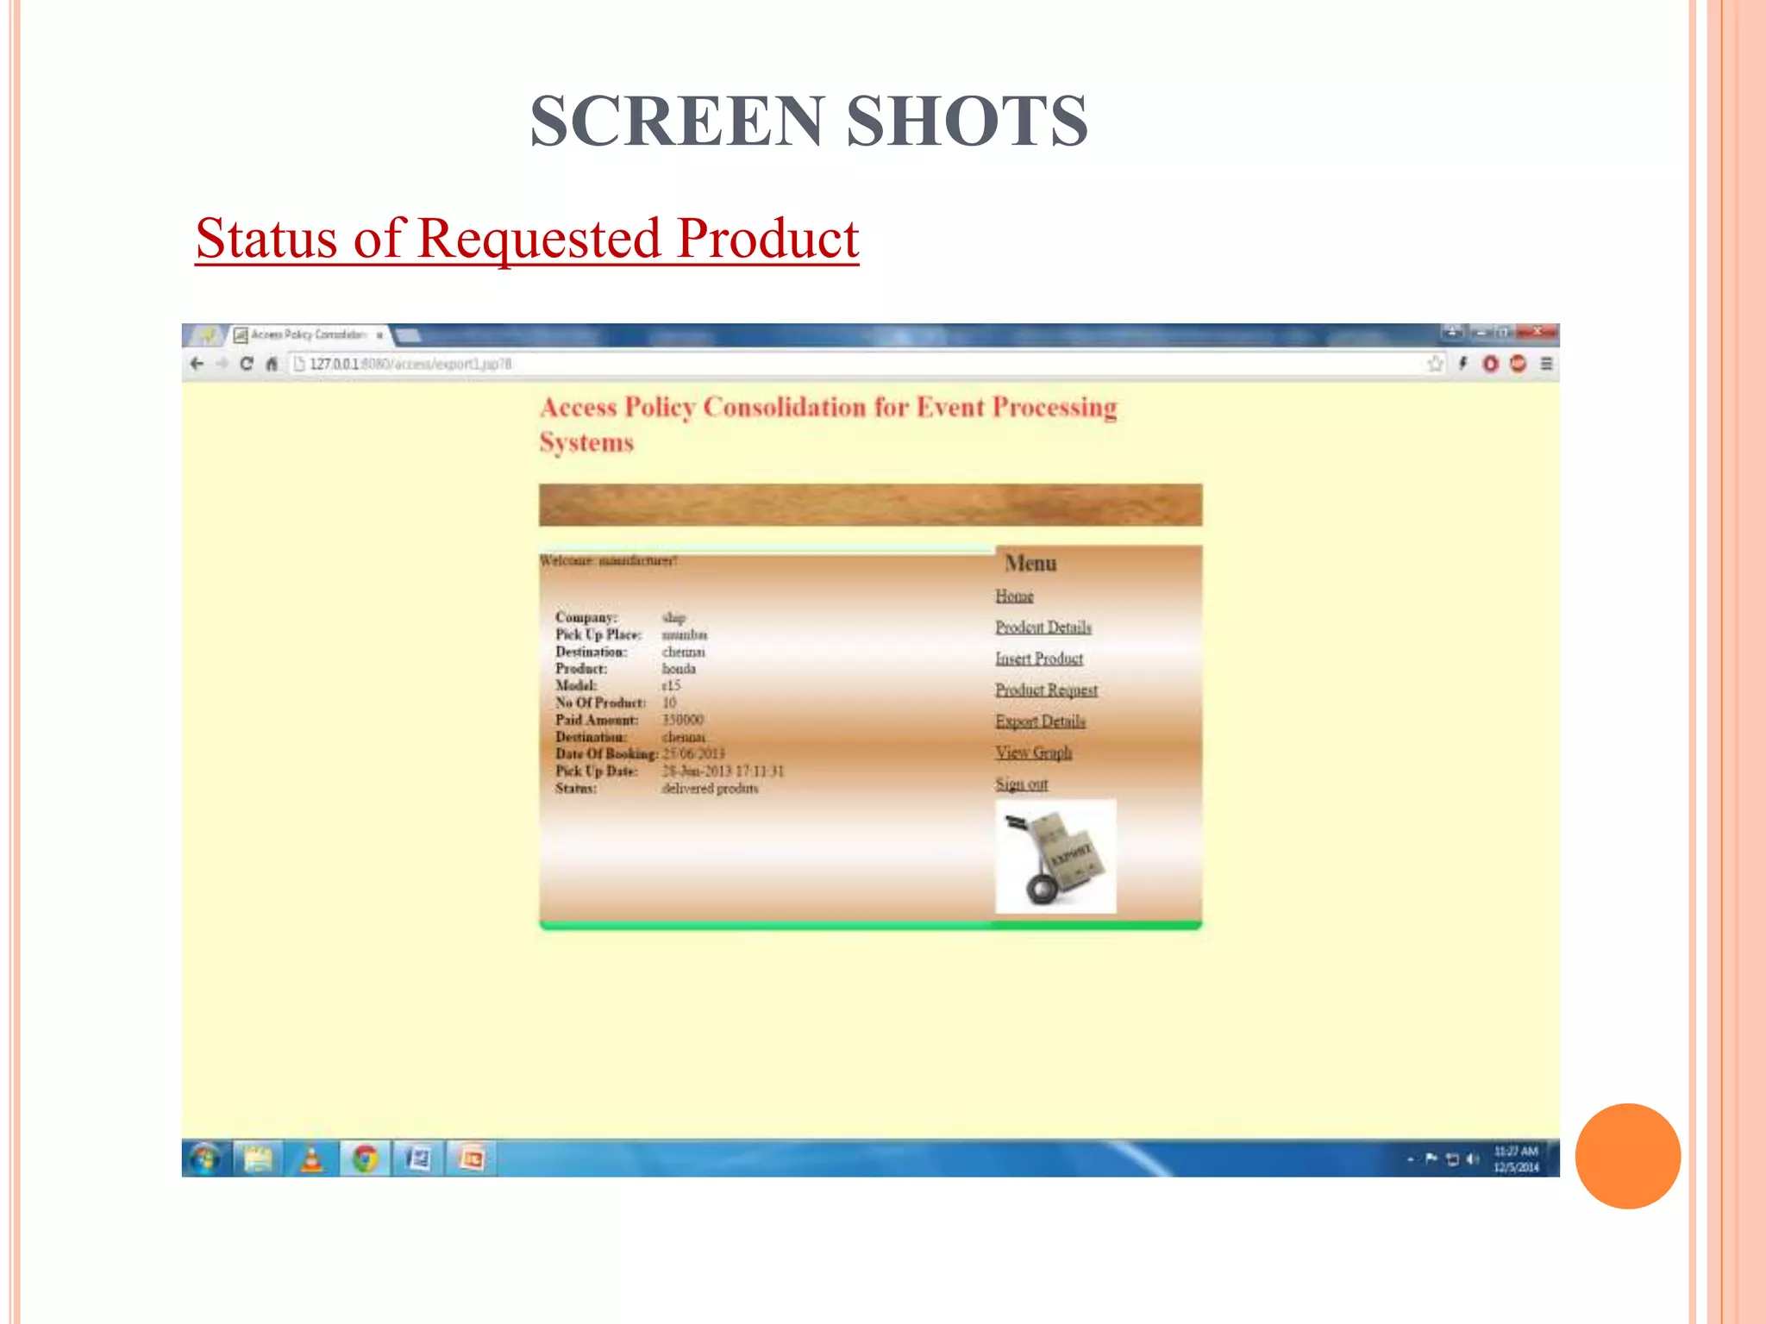
Task: Click the export hand truck image
Action: [1055, 856]
